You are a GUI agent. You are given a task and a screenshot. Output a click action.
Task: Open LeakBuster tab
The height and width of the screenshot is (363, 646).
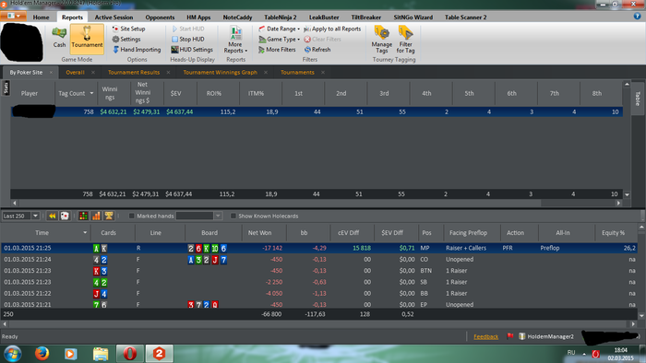point(324,18)
